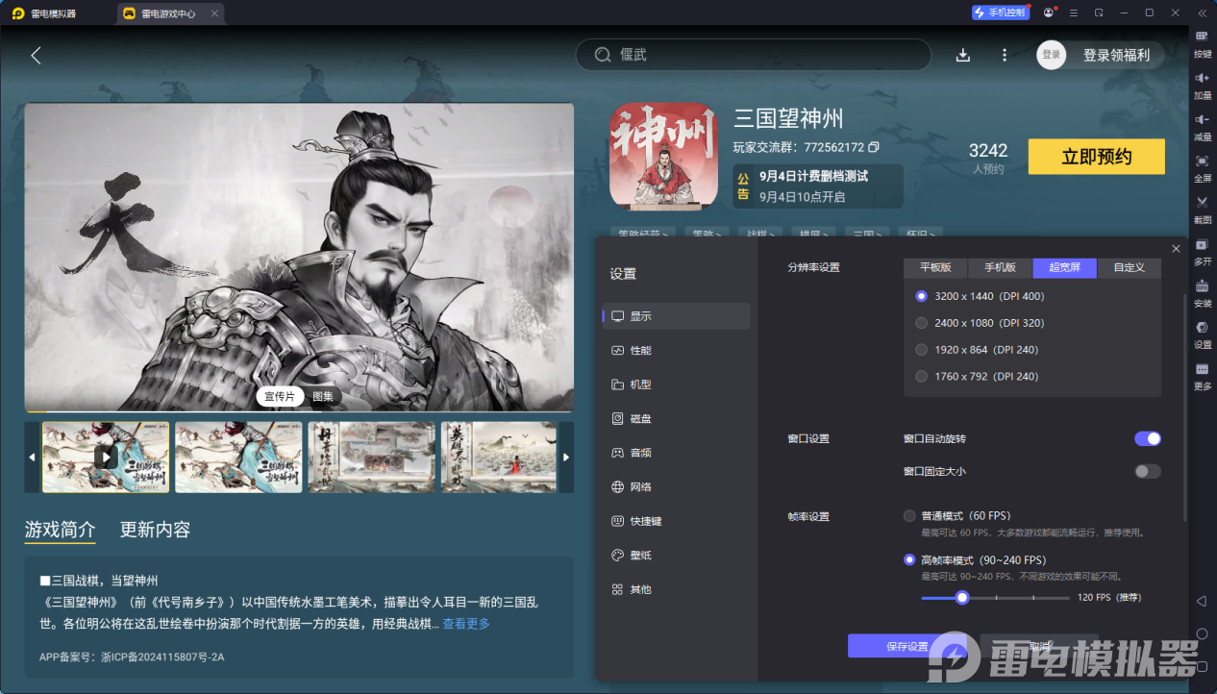1217x694 pixels.
Task: Open the 9月4日计费删档测试 announcement
Action: point(818,186)
